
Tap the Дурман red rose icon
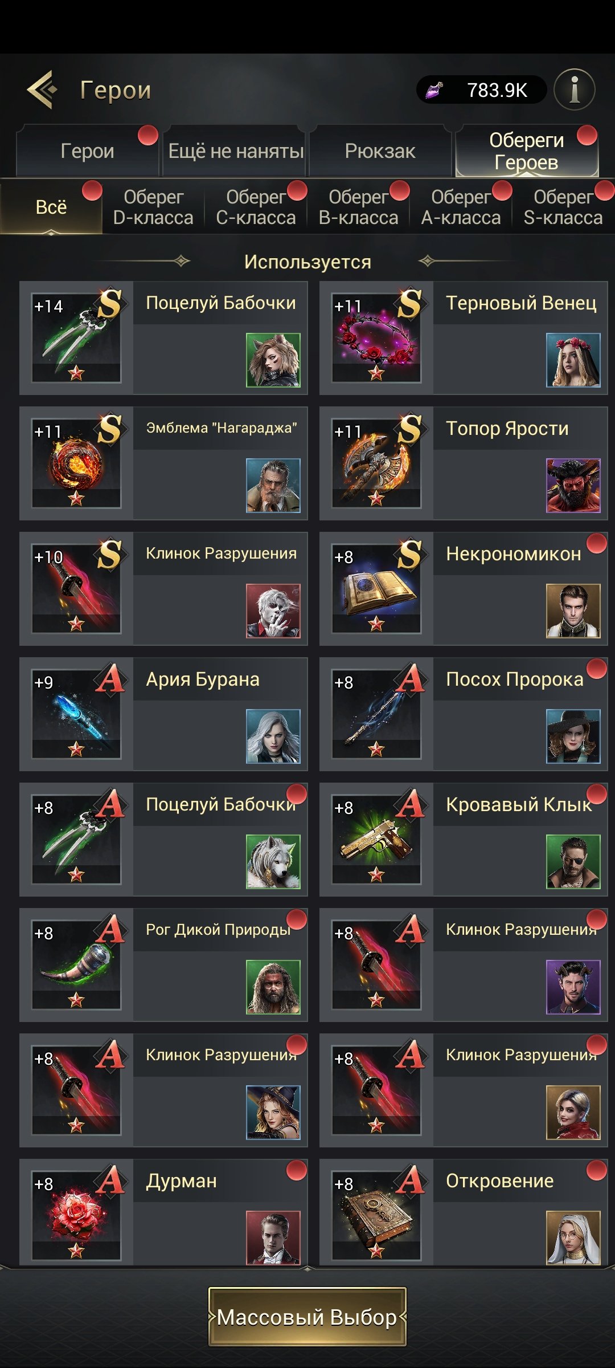(x=76, y=1216)
